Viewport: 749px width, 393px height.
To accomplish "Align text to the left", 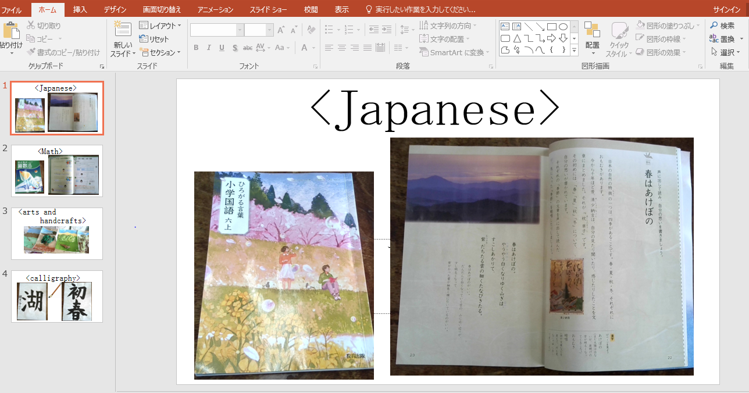I will coord(329,48).
